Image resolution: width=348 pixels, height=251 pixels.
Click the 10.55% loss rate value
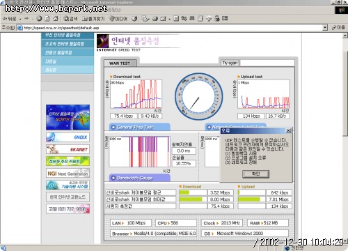[184, 163]
